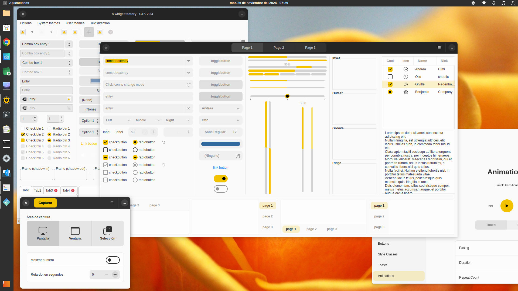
Task: Click the plus toolbar button in GTK 2.24 window
Action: click(x=89, y=32)
